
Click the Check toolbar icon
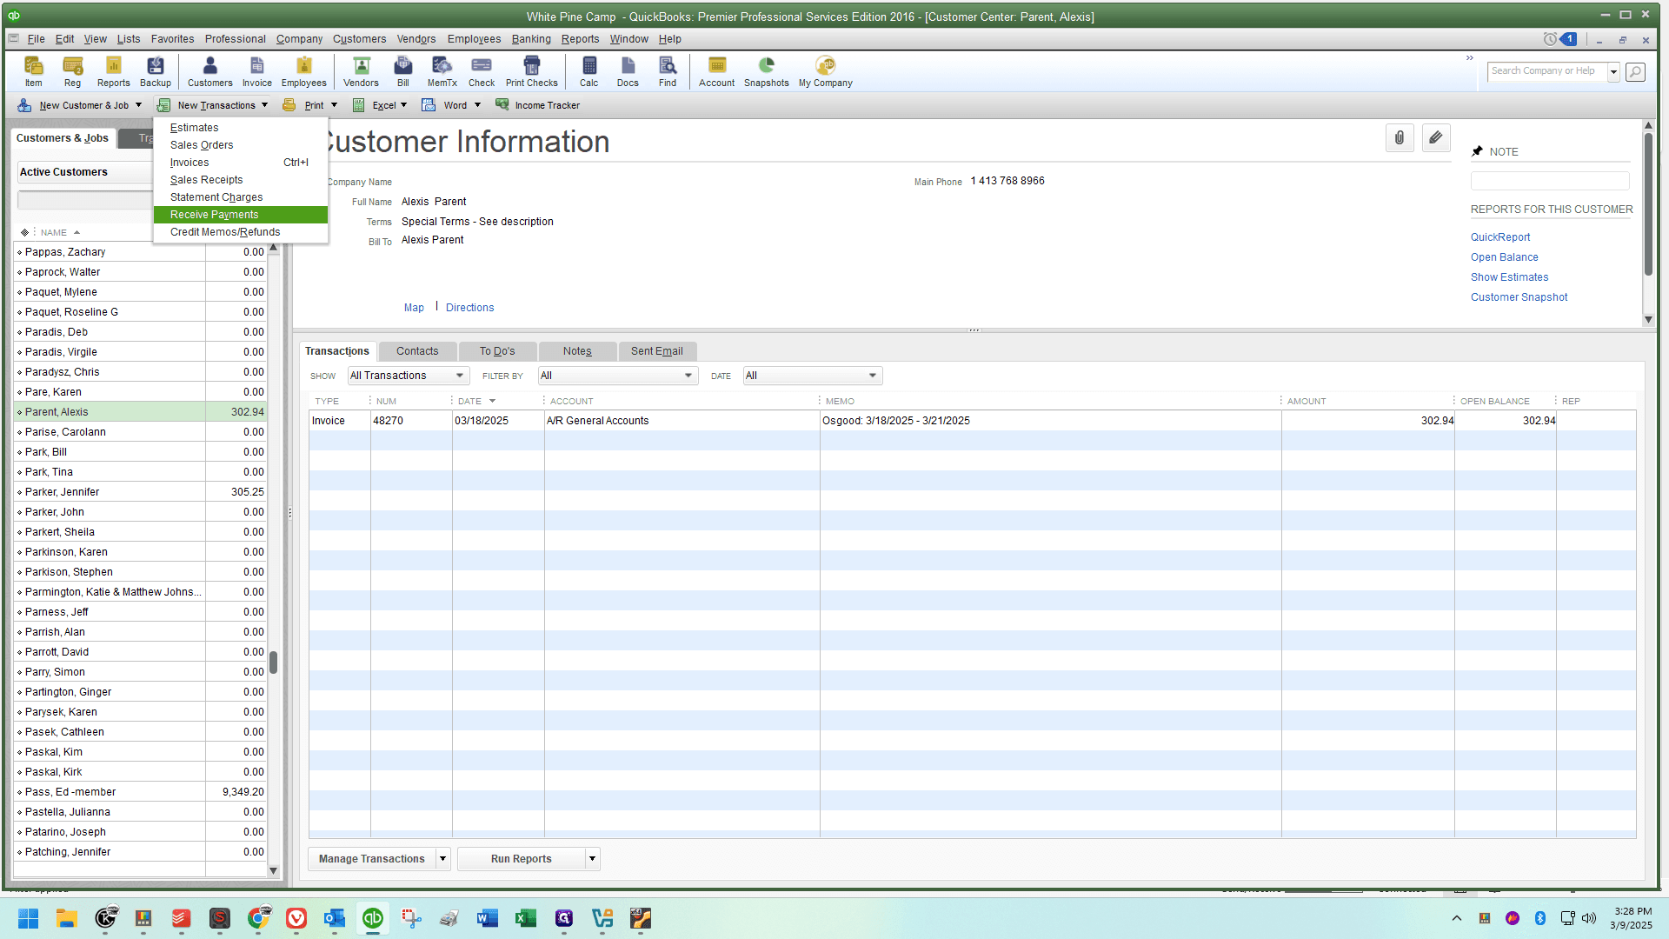(x=482, y=71)
